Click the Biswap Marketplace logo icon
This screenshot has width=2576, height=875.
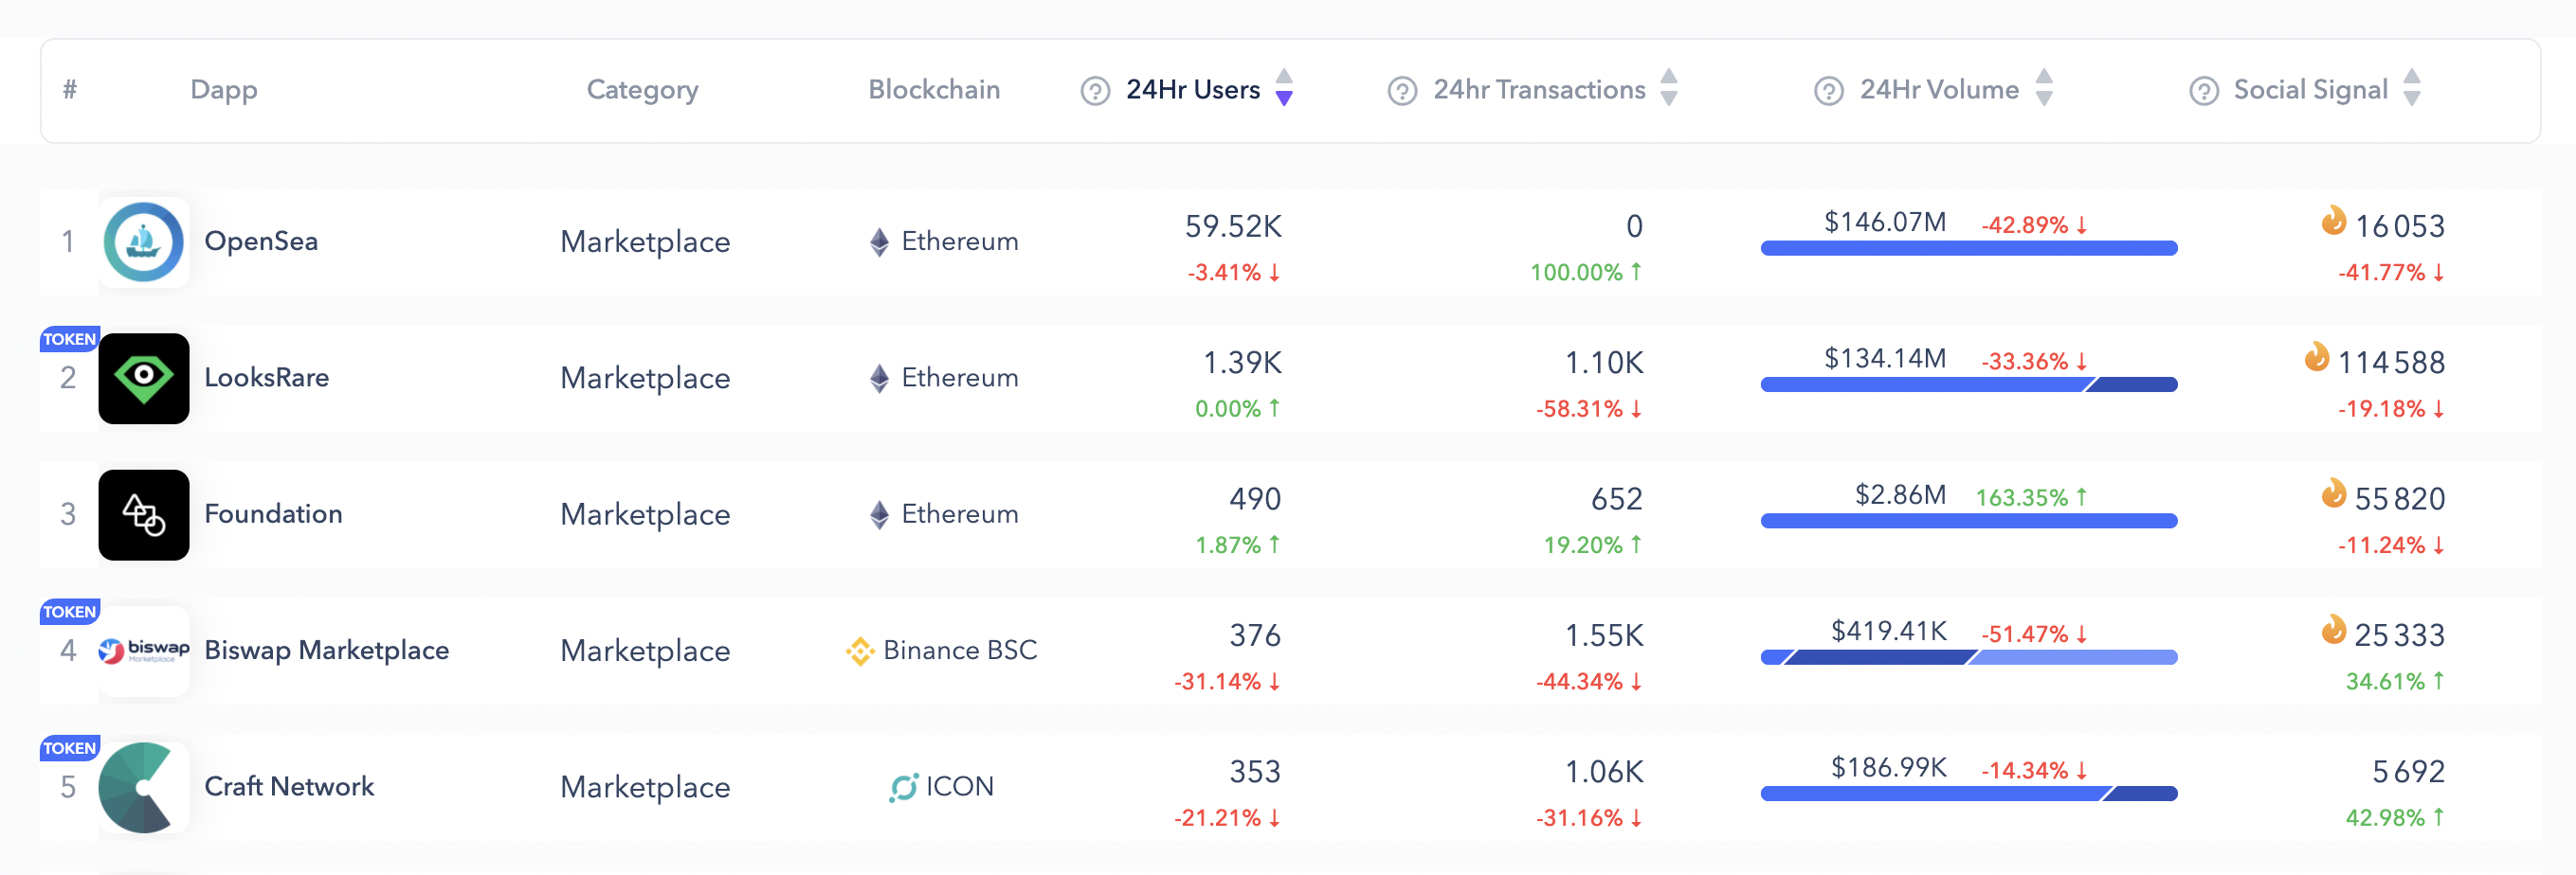click(143, 652)
